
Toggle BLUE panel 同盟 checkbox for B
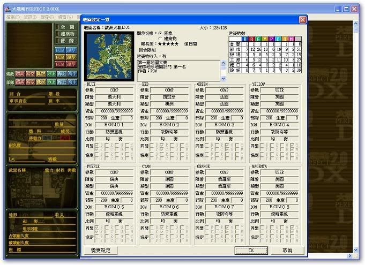click(x=96, y=145)
